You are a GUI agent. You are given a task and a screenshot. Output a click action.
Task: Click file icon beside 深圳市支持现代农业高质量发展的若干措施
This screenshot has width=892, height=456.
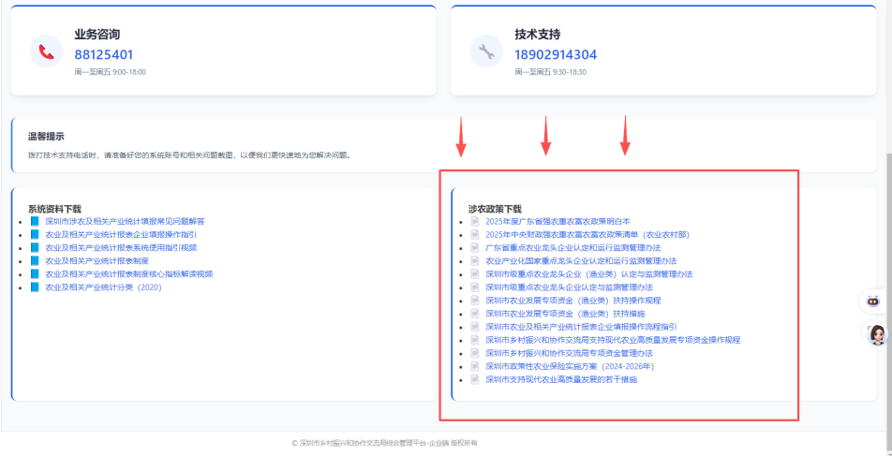click(x=475, y=380)
